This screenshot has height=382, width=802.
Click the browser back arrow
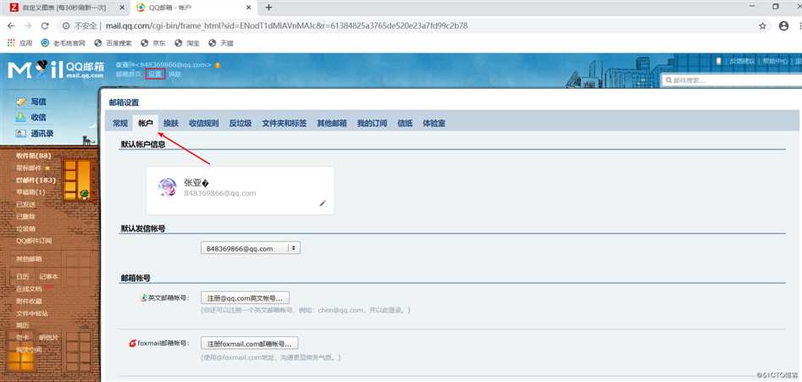tap(12, 25)
